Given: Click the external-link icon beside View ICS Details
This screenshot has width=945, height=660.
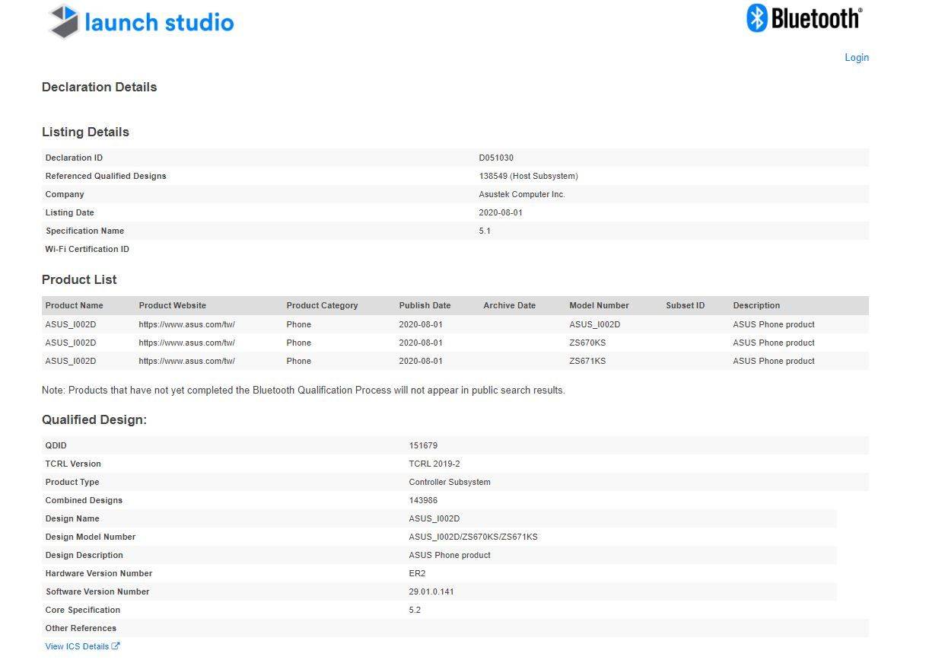Looking at the screenshot, I should pos(116,646).
